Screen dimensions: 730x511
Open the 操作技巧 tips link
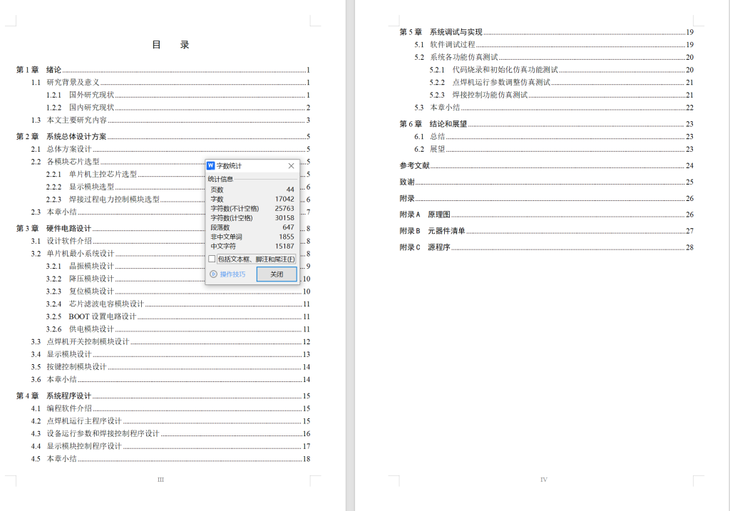(x=232, y=274)
